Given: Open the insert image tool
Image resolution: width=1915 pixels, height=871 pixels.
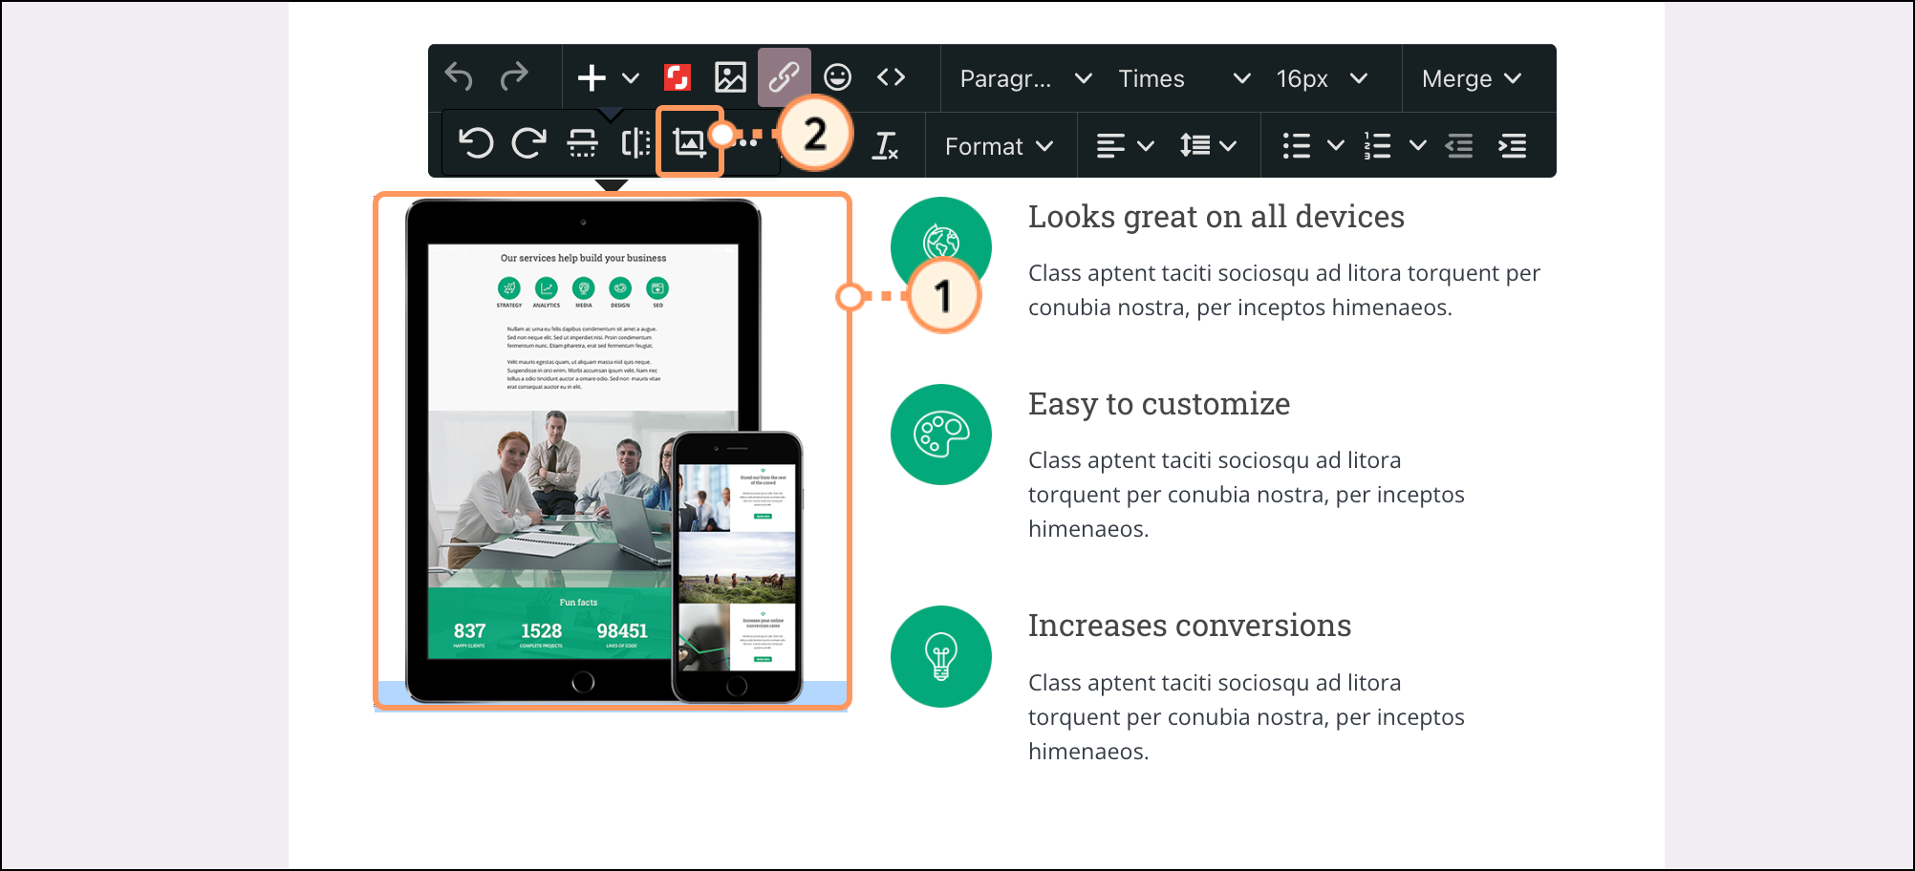Looking at the screenshot, I should (730, 77).
